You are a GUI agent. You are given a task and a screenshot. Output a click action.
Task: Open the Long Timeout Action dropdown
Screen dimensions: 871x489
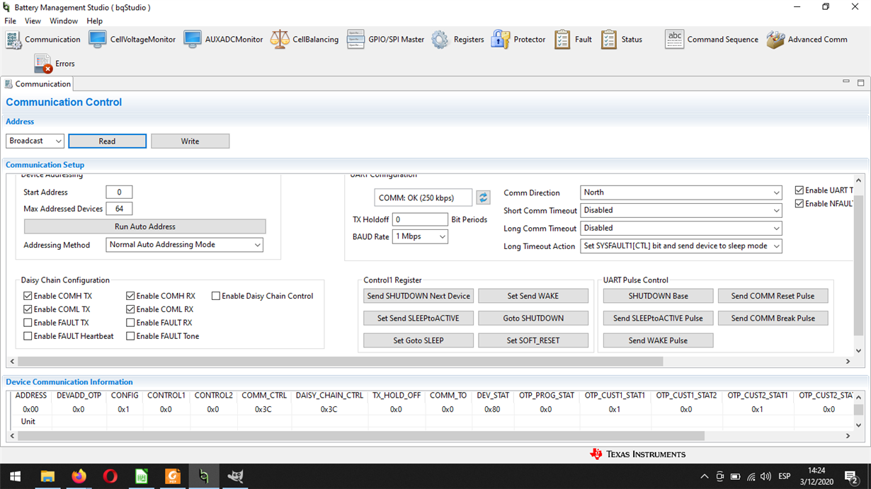tap(681, 246)
